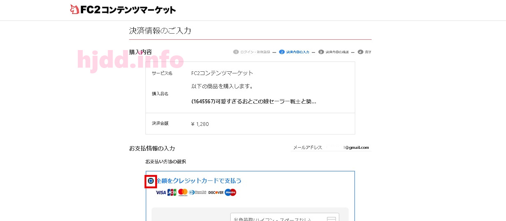Click the お支払情報の入力 heading
506x221 pixels.
point(152,148)
